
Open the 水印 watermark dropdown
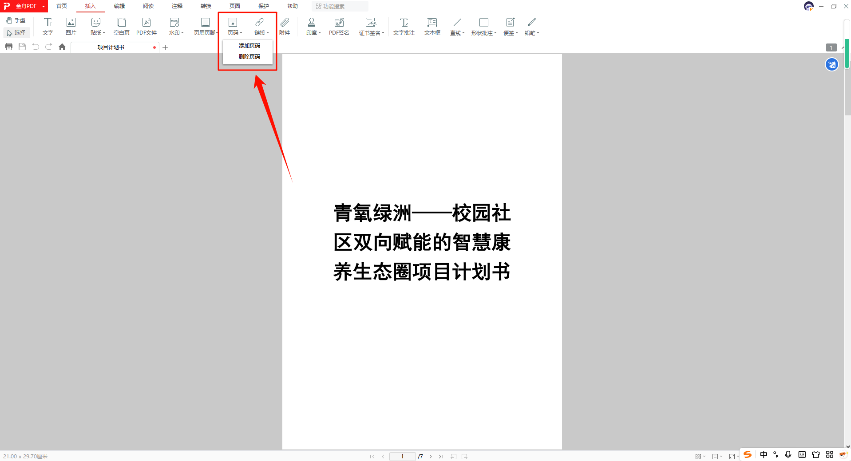[175, 26]
